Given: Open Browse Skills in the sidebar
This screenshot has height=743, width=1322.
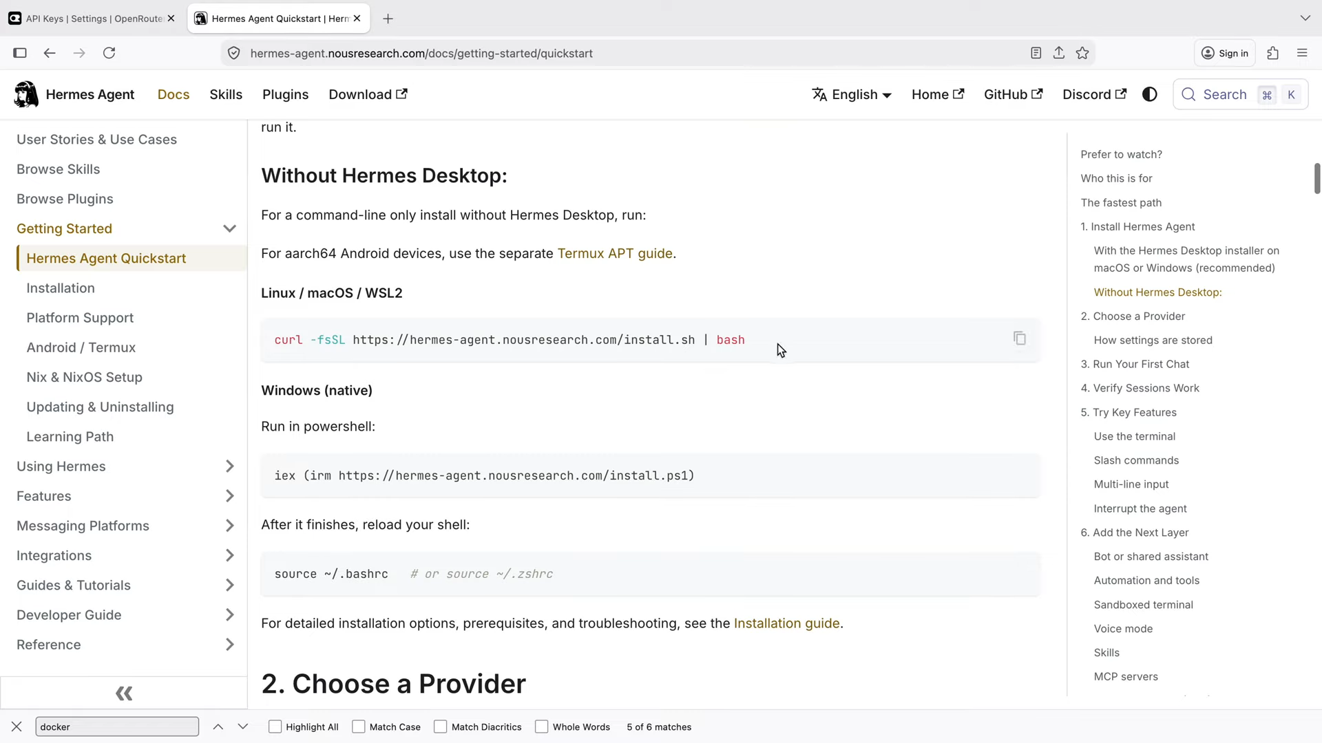Looking at the screenshot, I should tap(58, 169).
